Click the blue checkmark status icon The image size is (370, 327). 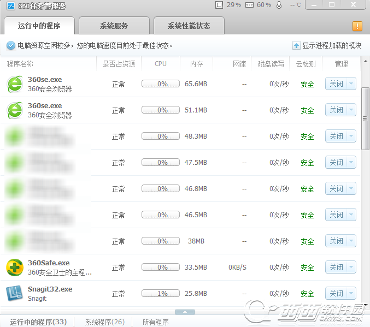pos(11,45)
